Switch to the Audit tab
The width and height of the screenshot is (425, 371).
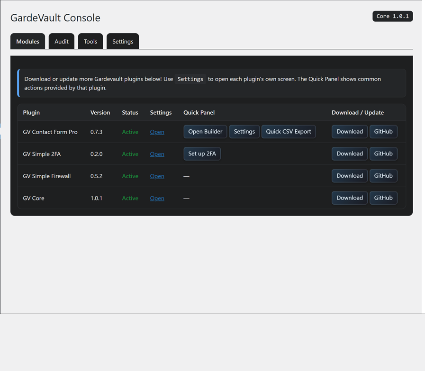pyautogui.click(x=61, y=41)
